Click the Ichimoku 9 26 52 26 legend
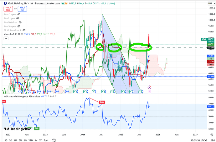This screenshot has width=216, height=142. pyautogui.click(x=13, y=35)
